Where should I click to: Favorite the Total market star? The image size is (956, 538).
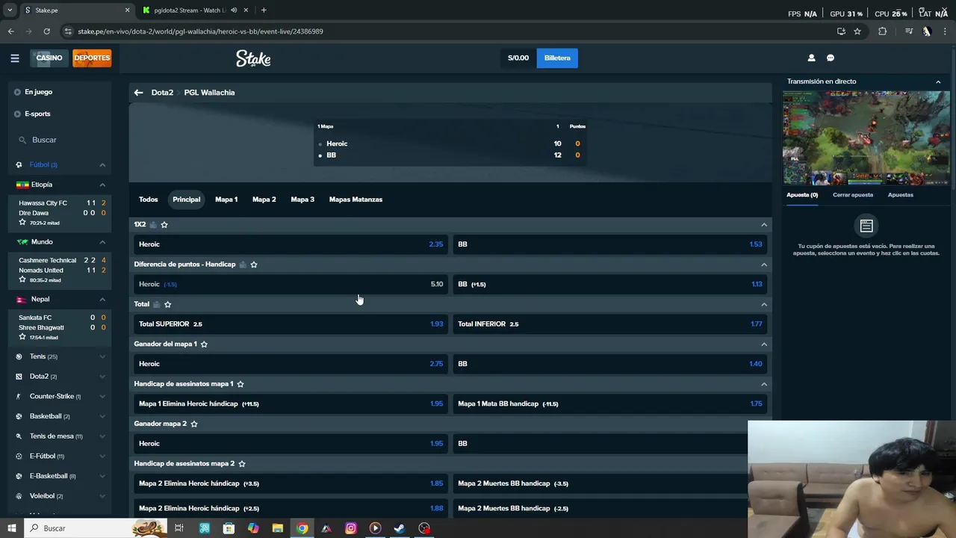point(167,304)
